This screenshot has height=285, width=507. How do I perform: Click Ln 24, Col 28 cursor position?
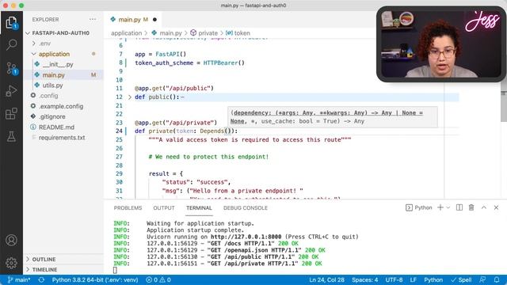(326, 279)
